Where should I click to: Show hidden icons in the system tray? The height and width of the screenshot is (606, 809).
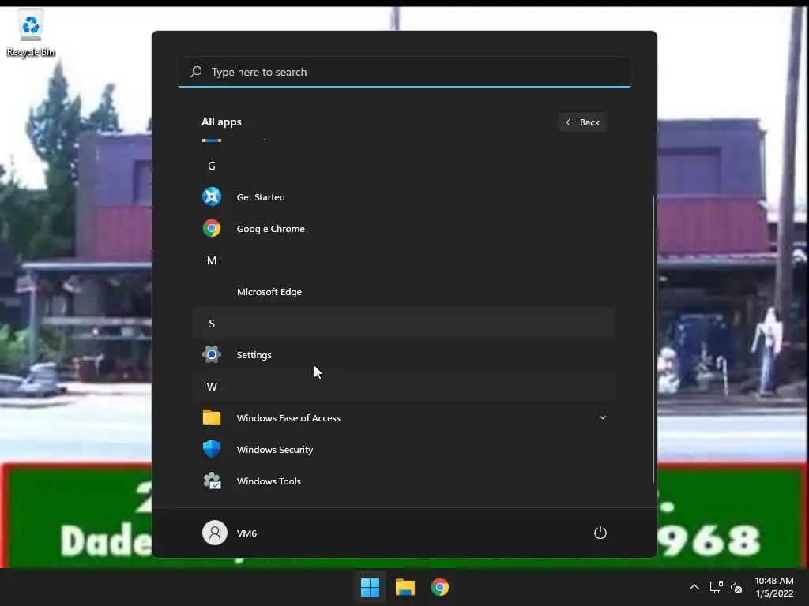pos(694,587)
